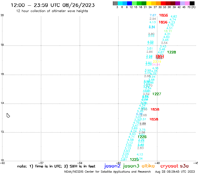Viewport: 198px width, 174px height.
Task: Click the purple 42 ft legend swatch
Action: 178,3
